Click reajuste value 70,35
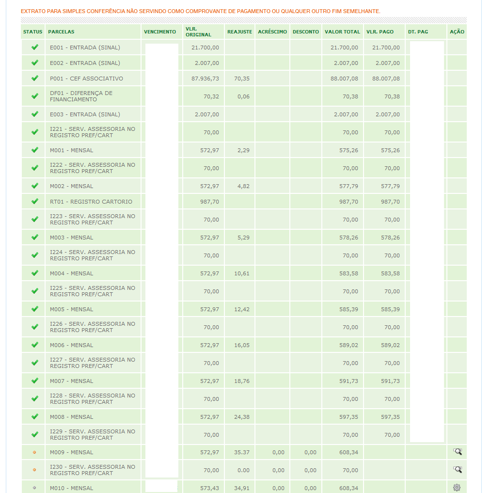Screen dimensions: 491x493 [242, 79]
